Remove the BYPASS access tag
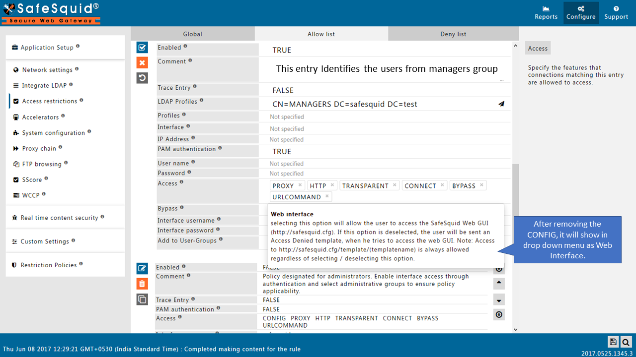 481,185
